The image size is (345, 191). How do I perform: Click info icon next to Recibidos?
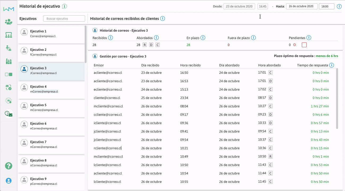click(x=110, y=38)
